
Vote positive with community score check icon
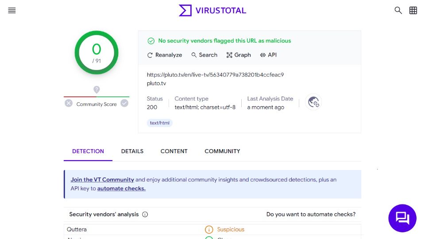[x=124, y=103]
